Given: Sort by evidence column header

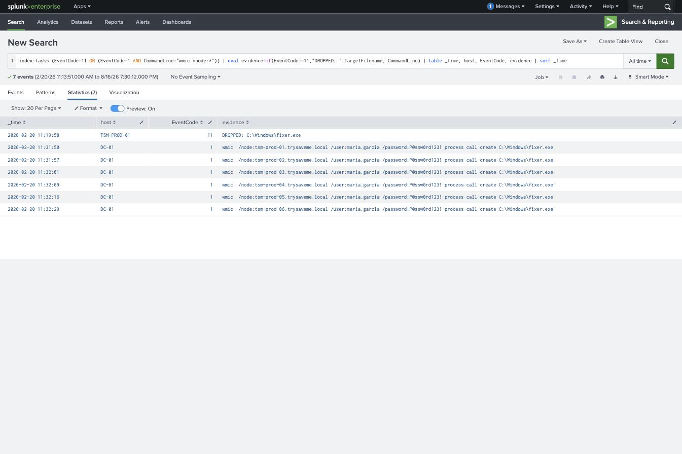Looking at the screenshot, I should tap(236, 123).
